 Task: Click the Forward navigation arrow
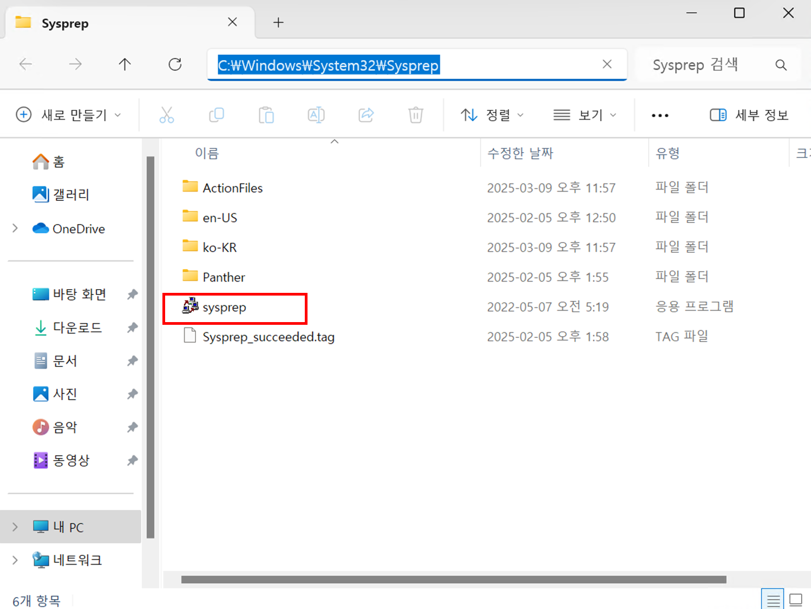pyautogui.click(x=75, y=64)
